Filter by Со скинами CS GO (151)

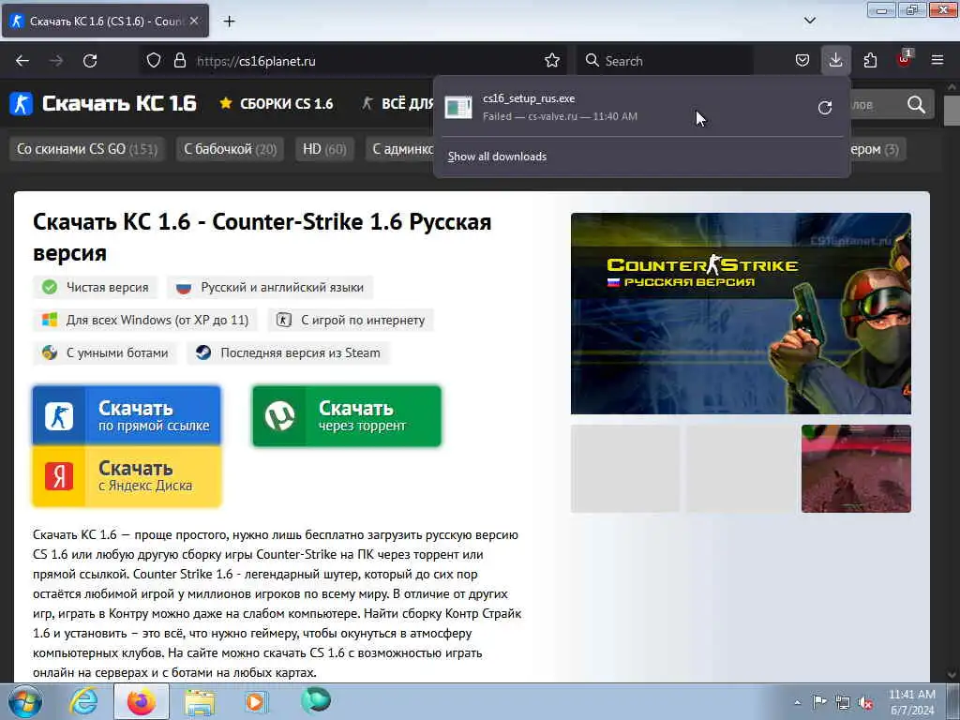87,149
